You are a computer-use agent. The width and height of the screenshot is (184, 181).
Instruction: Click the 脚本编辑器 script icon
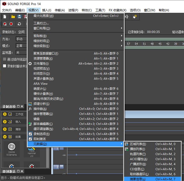click(x=30, y=124)
